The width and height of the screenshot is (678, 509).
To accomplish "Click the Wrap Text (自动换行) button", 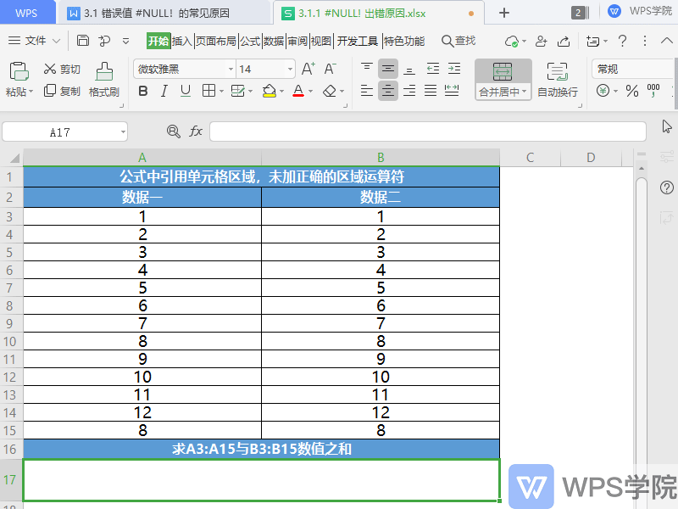I will pos(558,80).
